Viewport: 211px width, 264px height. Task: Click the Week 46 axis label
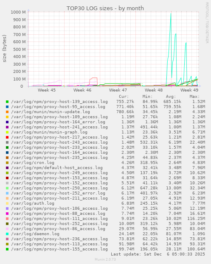click(82, 90)
